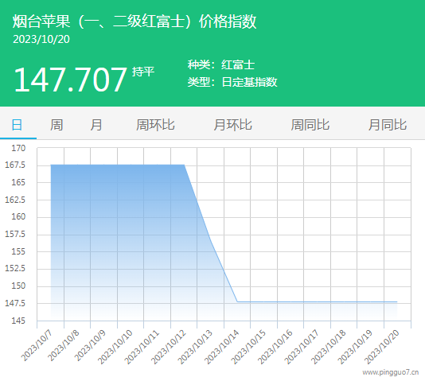The width and height of the screenshot is (425, 381).
Task: Click the 2023/10/17 x-axis label
Action: 302,347
